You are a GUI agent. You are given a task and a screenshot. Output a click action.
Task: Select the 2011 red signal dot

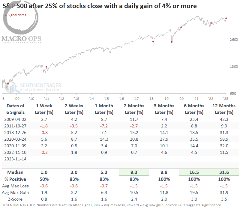46,67
